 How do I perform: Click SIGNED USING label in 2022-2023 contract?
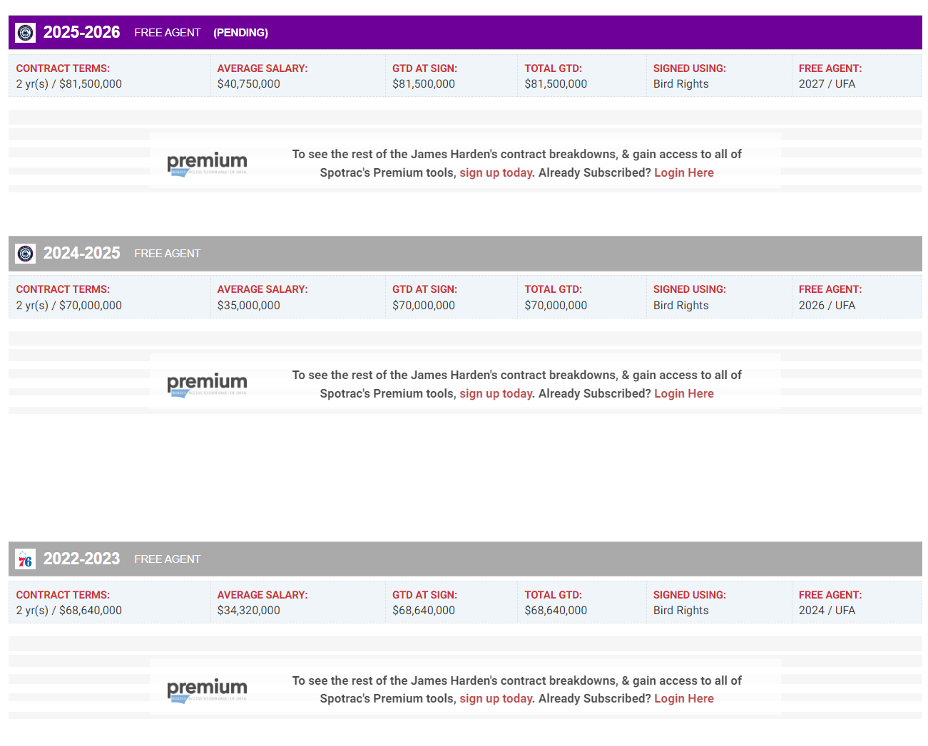[x=690, y=595]
